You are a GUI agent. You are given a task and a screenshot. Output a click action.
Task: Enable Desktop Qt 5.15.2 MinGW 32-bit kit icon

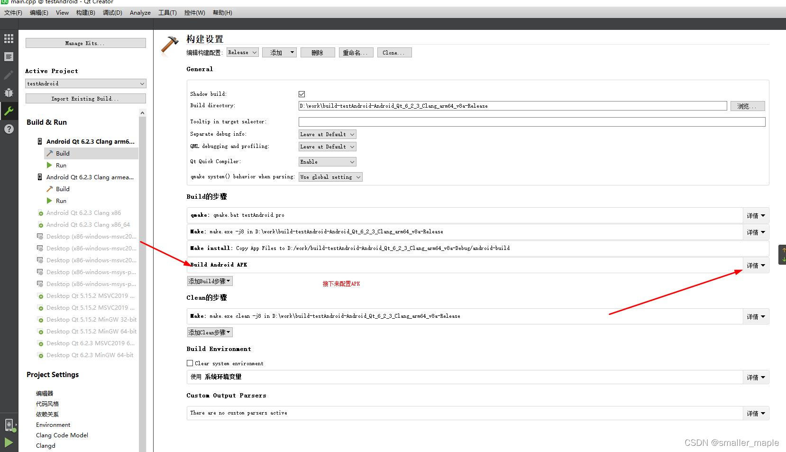[40, 320]
